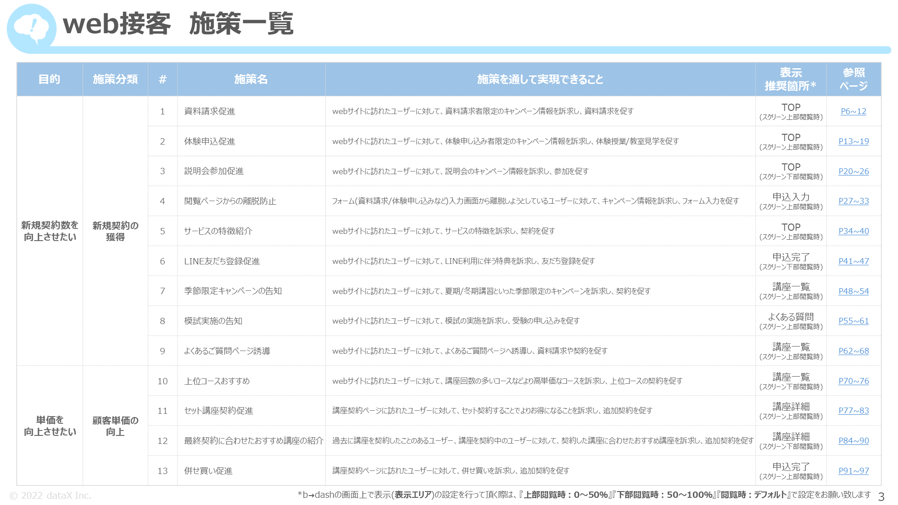Open the P41~47 page link
The image size is (898, 505).
(x=854, y=261)
